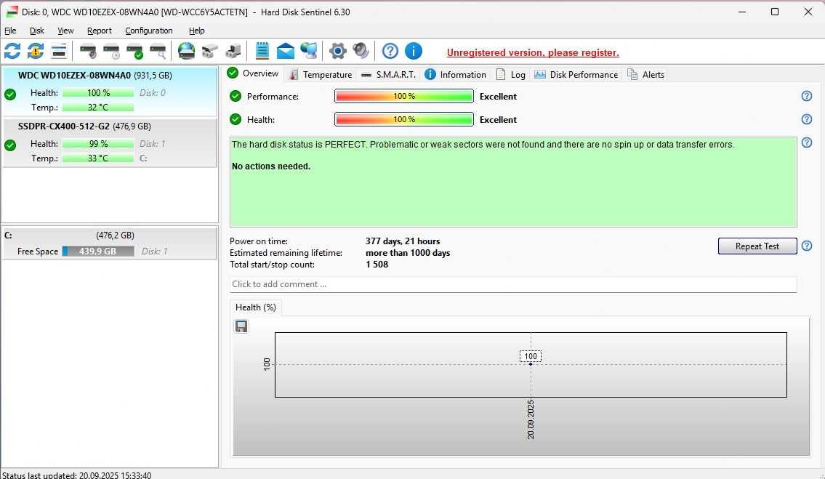Screen dimensions: 825x479
Task: Click the network computers toolbar icon
Action: 309,51
